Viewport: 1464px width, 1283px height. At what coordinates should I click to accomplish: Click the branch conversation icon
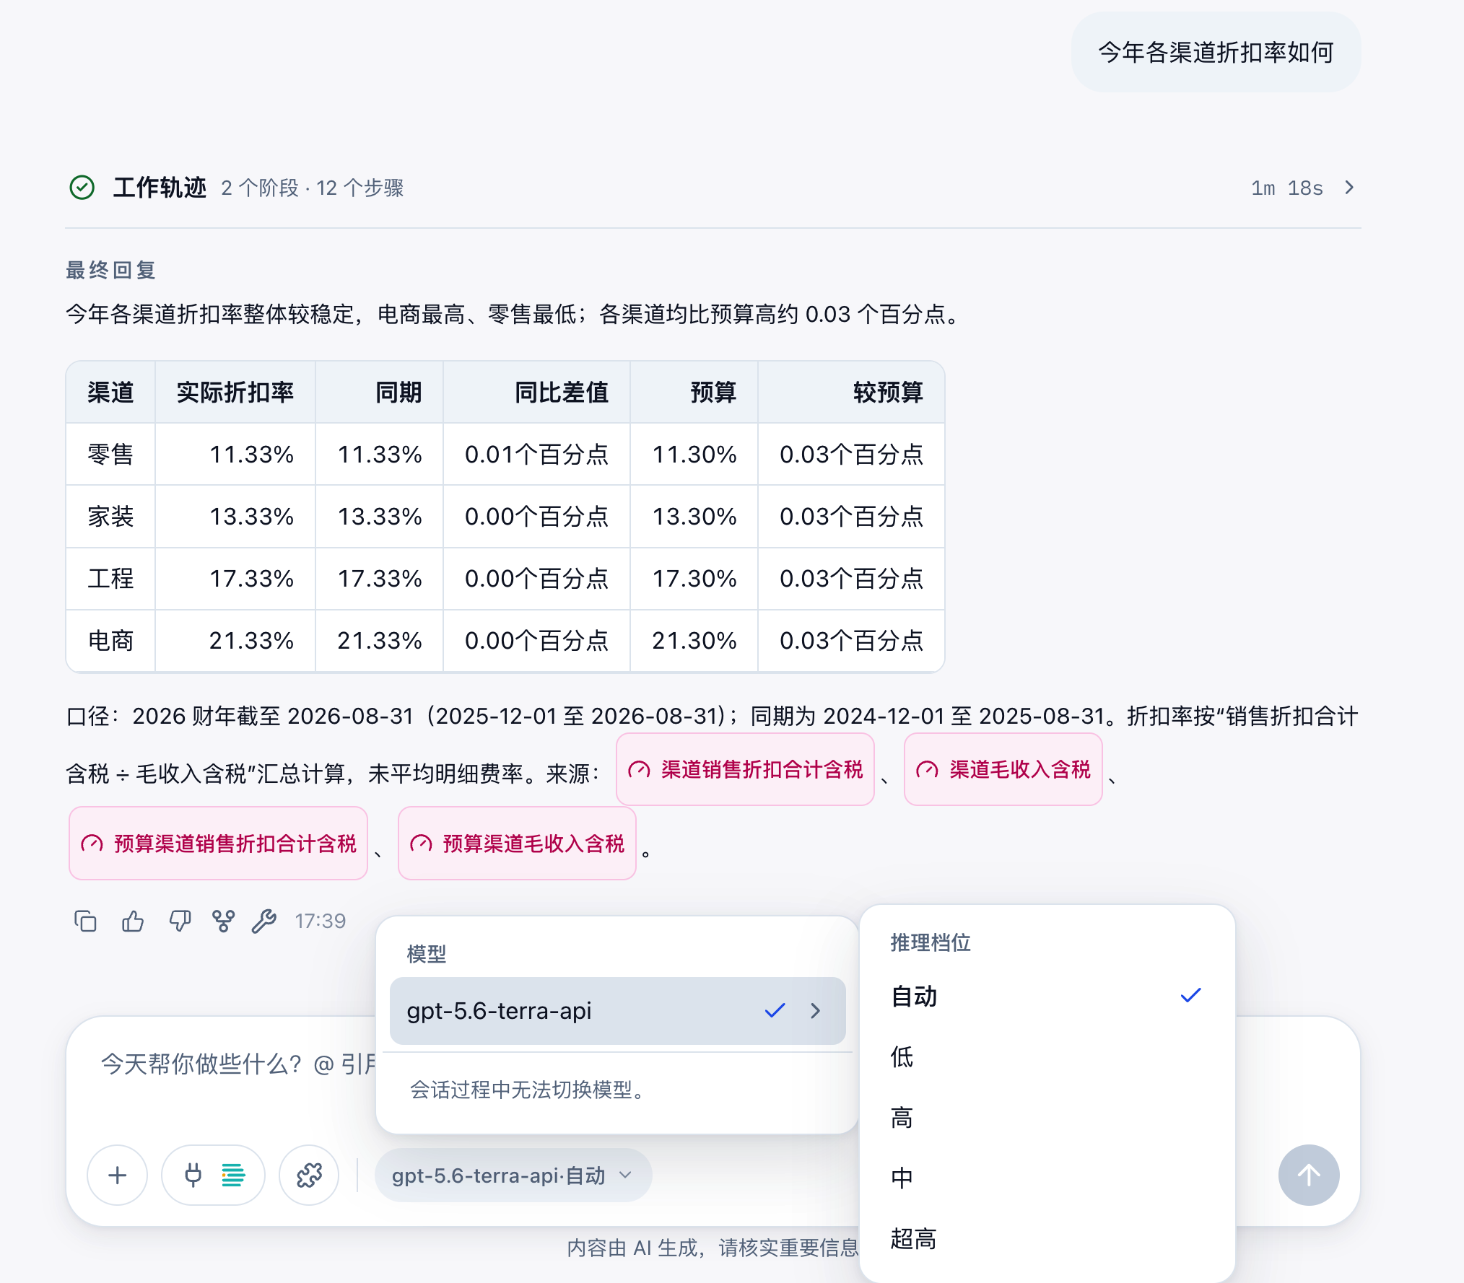click(223, 921)
